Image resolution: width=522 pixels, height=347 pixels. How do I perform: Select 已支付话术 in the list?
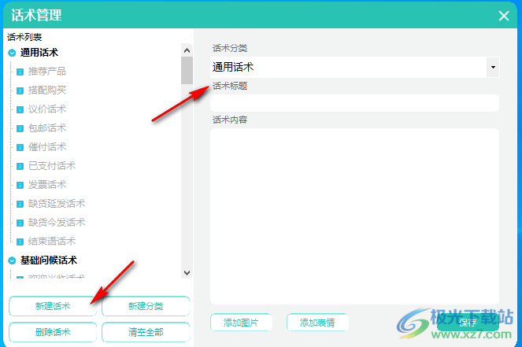52,165
